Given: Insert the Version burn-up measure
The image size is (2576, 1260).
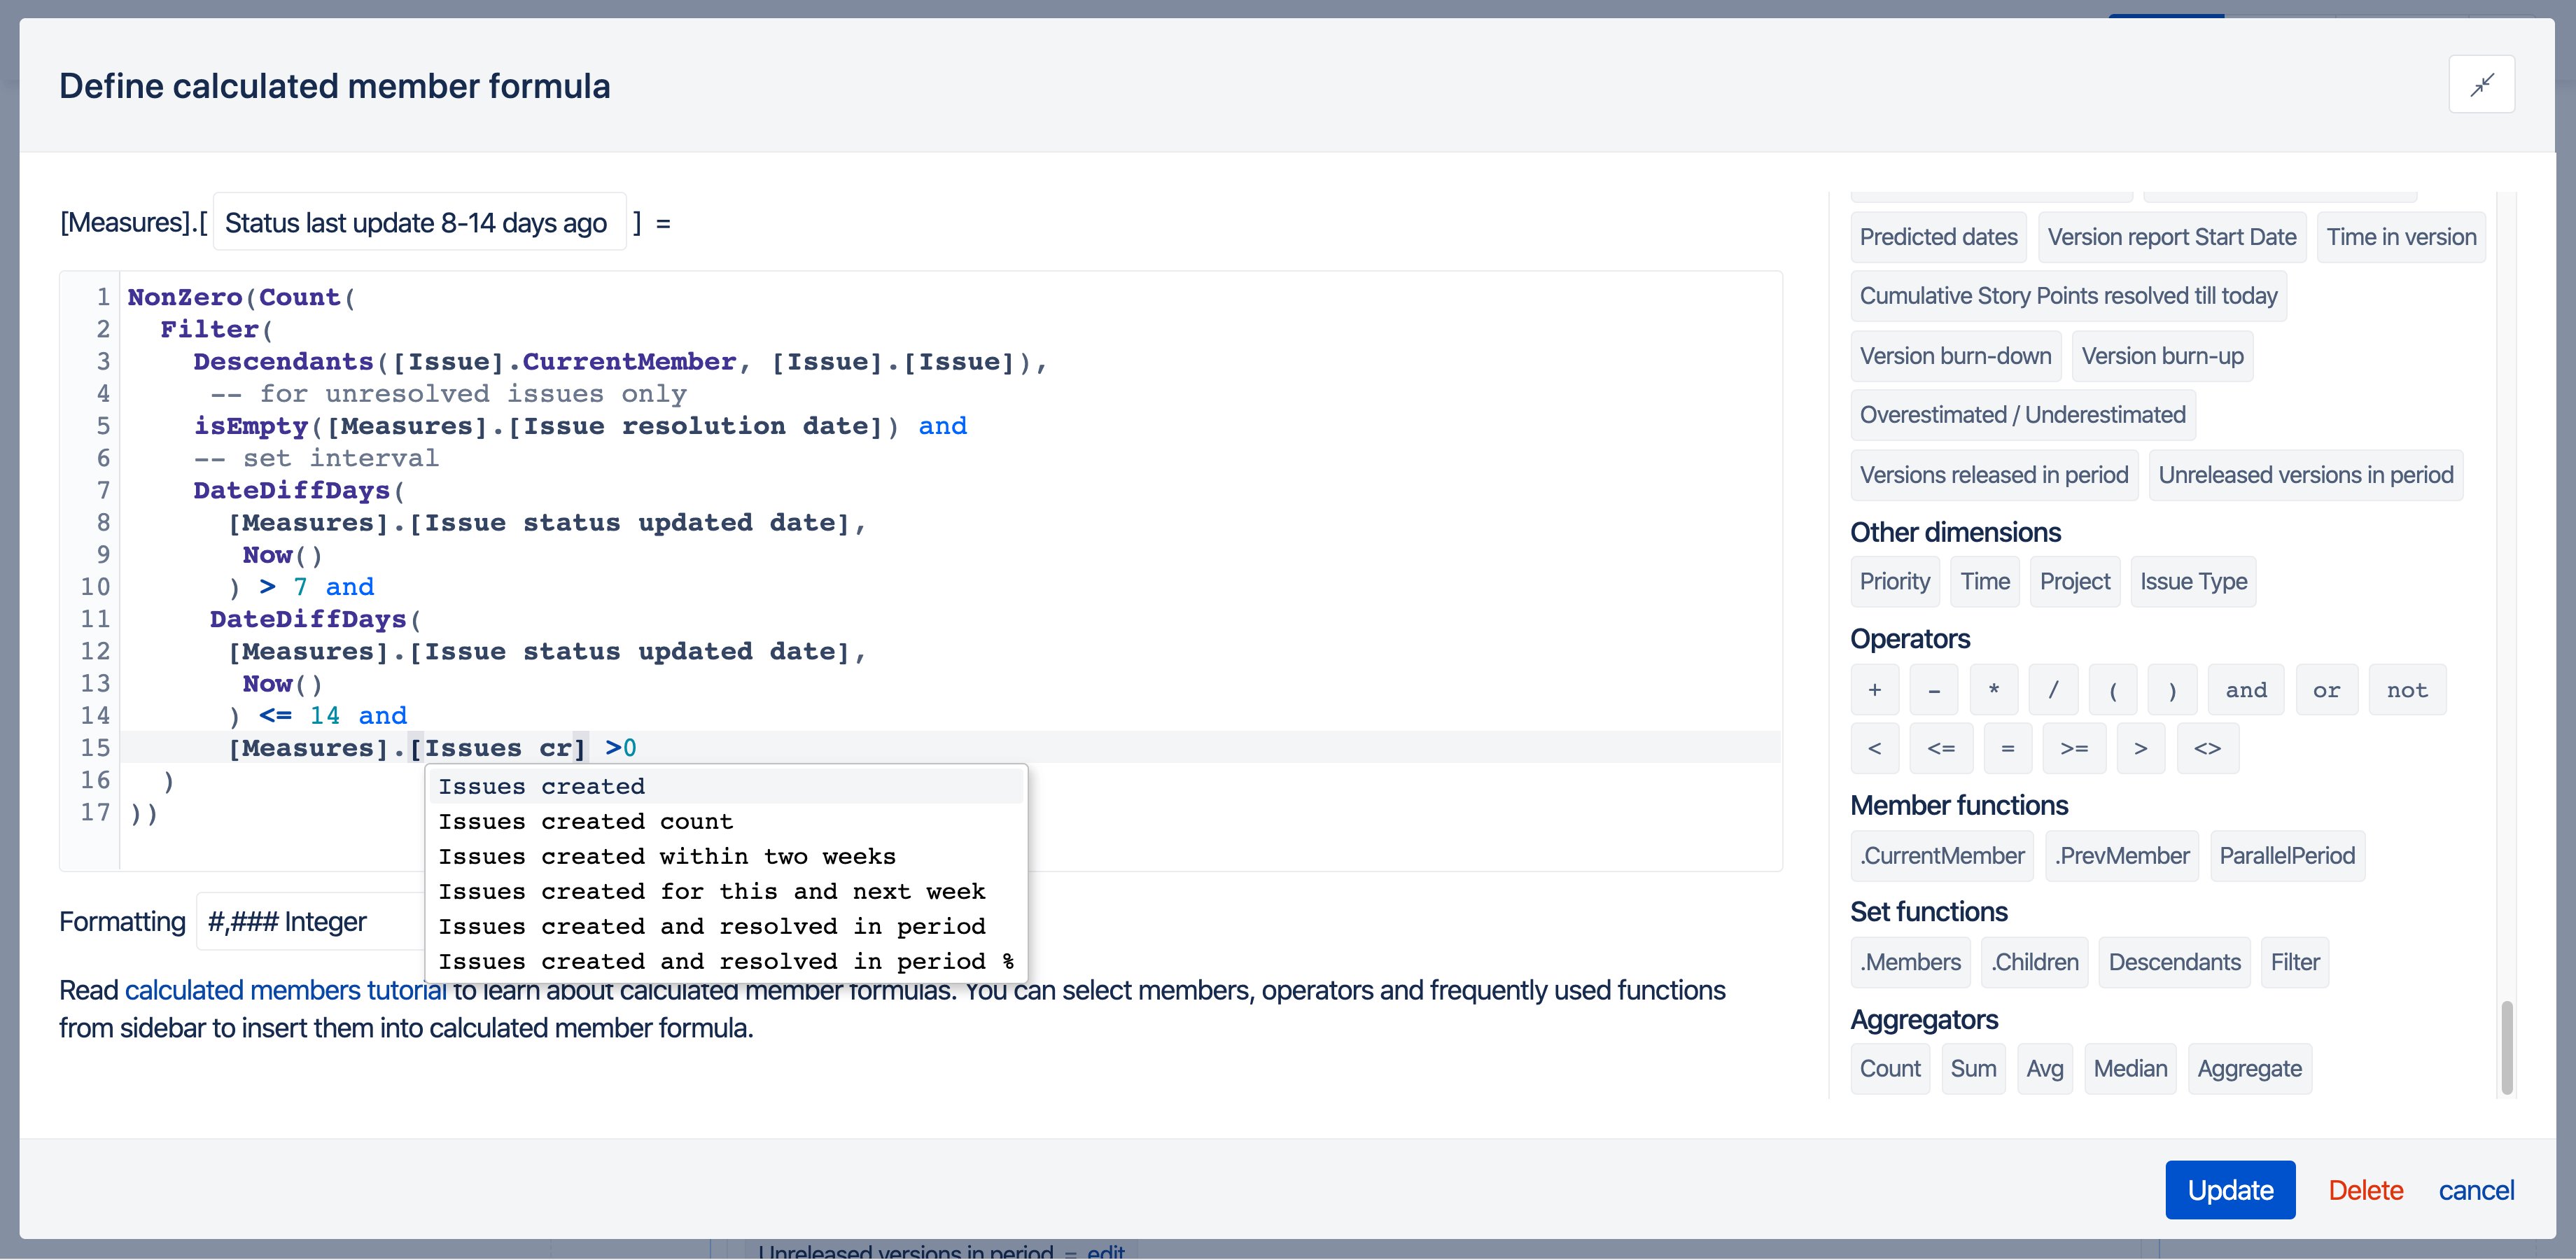Looking at the screenshot, I should 2162,356.
